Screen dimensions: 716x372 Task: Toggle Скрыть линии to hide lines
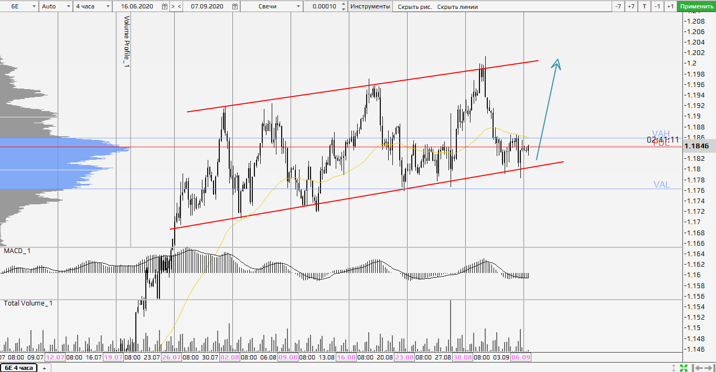click(x=457, y=7)
